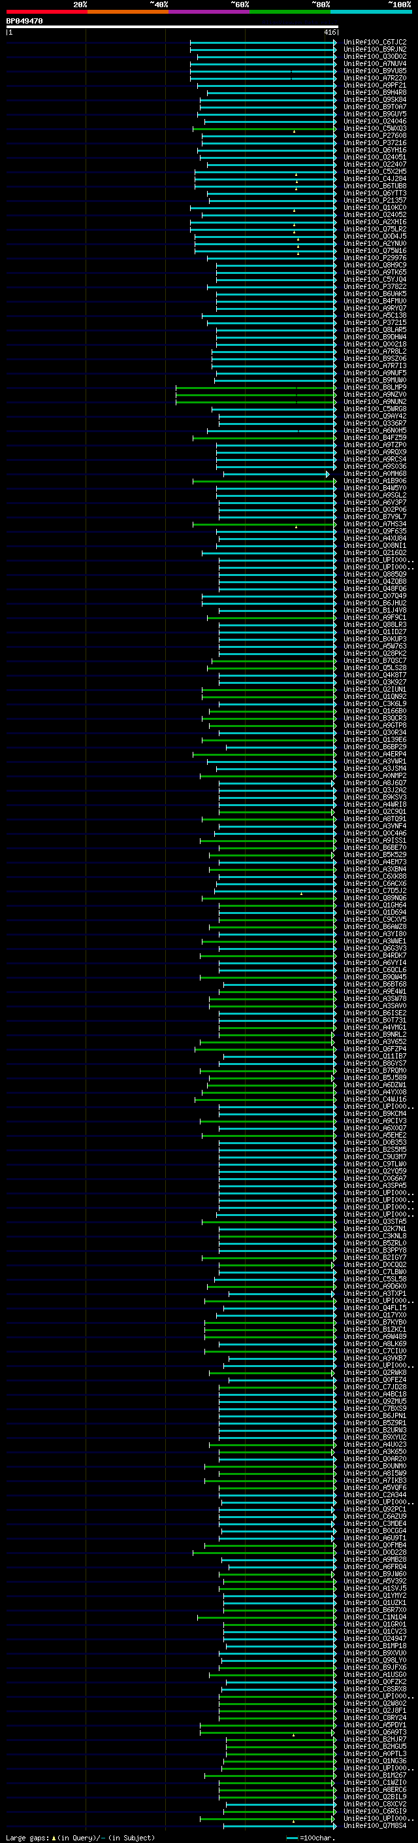Click the cyan ~100% identity legend segment
Image resolution: width=418 pixels, height=1843 pixels.
tap(371, 12)
